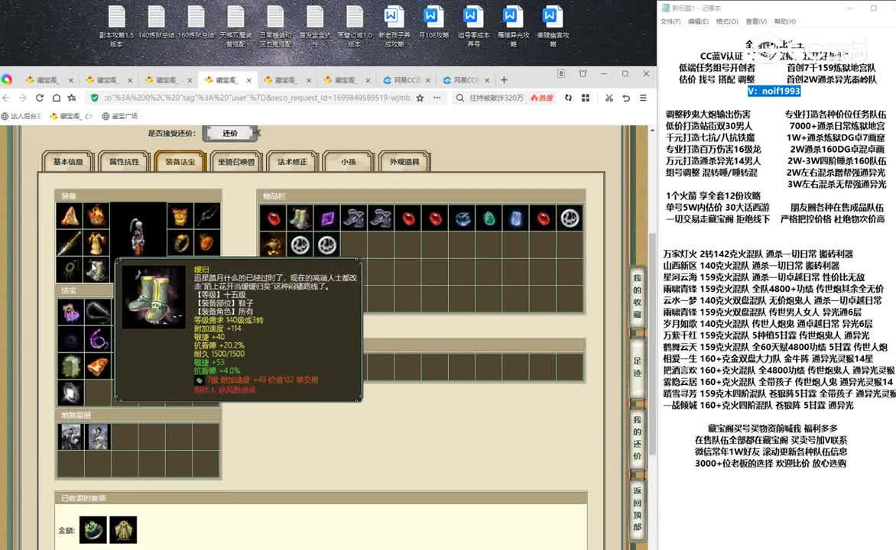
Task: Open the 160炼狱总结 desktop file
Action: 196,26
